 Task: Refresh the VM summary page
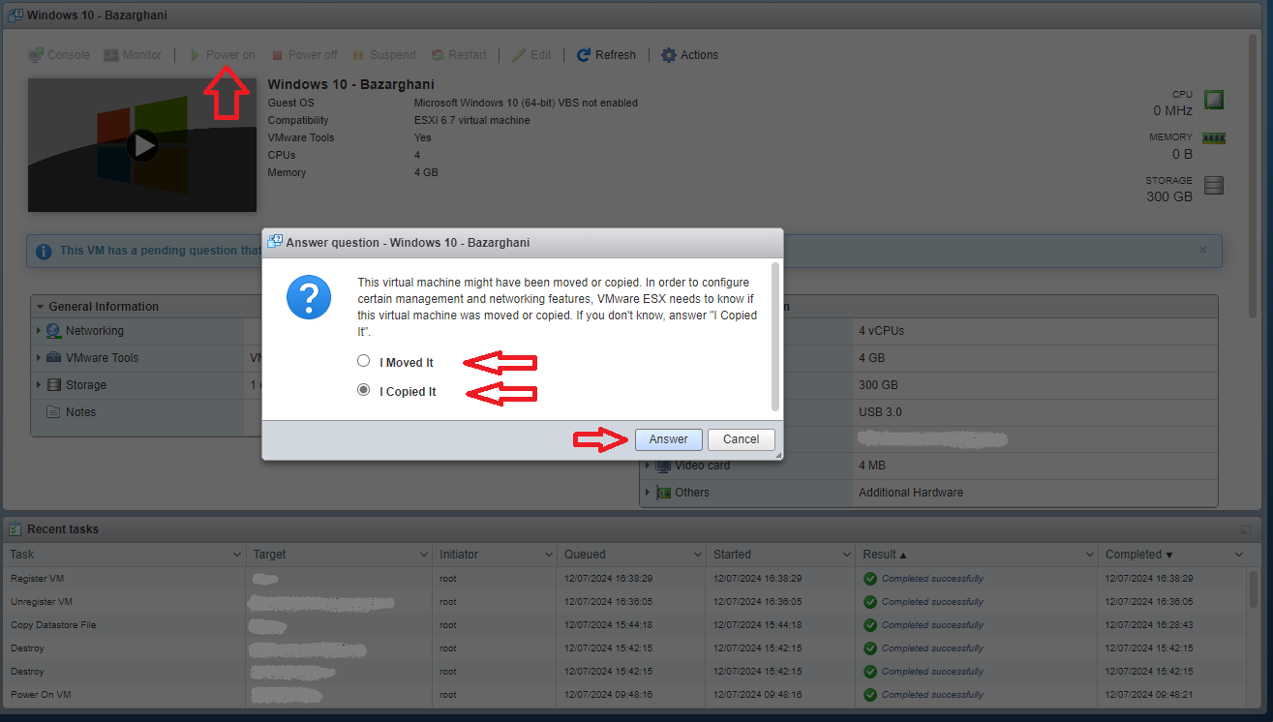click(606, 55)
